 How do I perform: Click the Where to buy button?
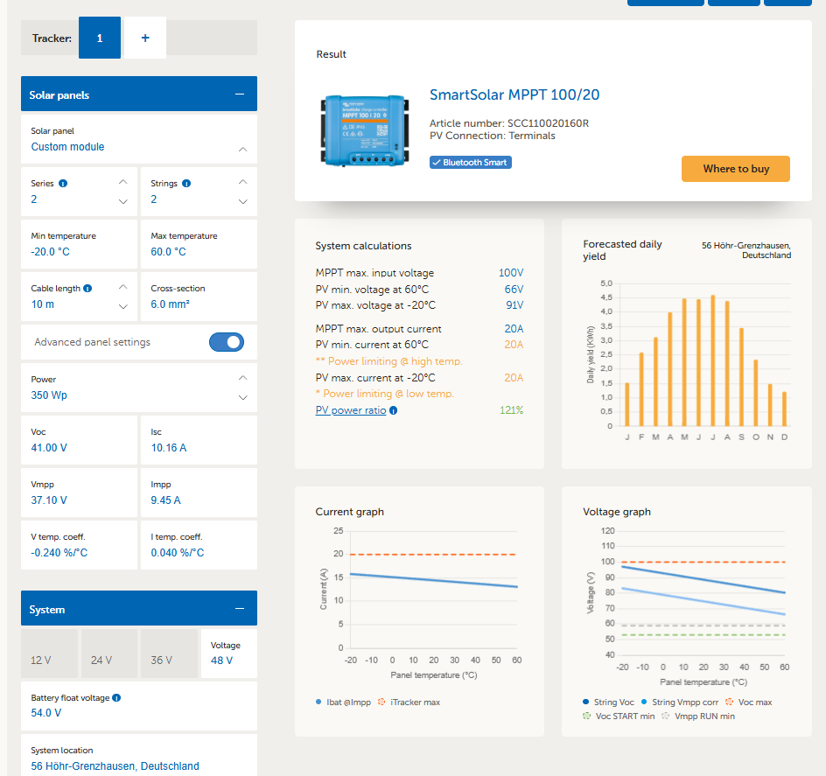[735, 169]
